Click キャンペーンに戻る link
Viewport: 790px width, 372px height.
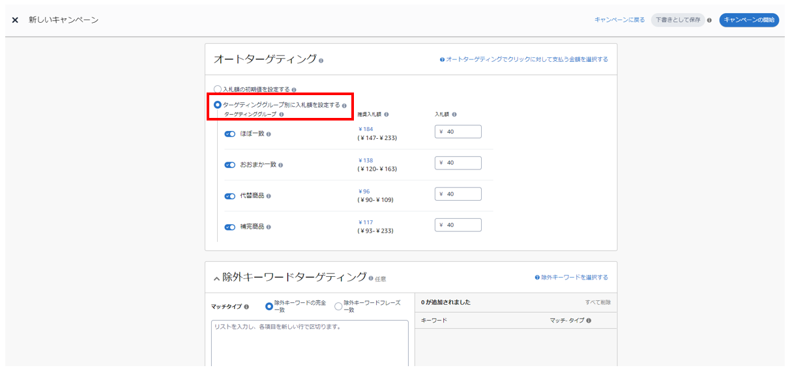coord(619,20)
